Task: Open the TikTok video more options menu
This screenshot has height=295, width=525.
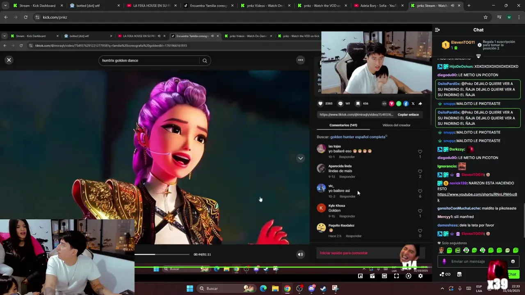Action: tap(301, 60)
